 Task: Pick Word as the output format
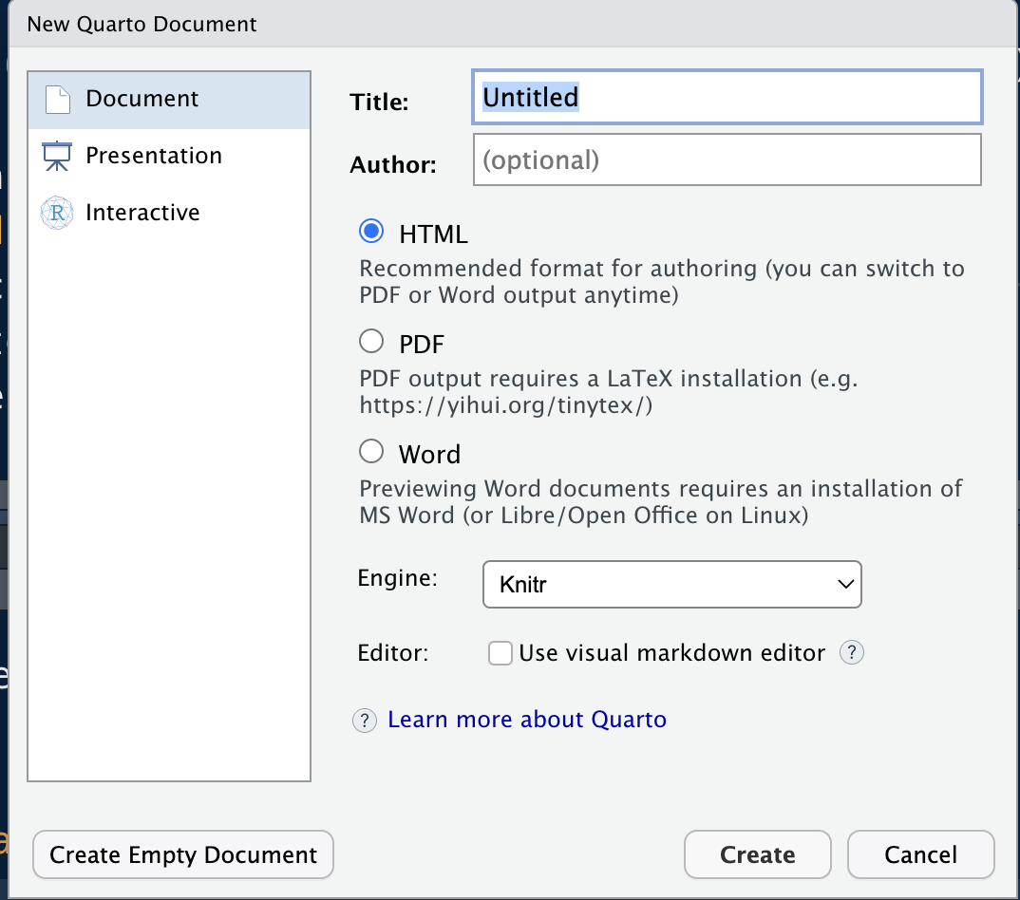click(x=371, y=452)
